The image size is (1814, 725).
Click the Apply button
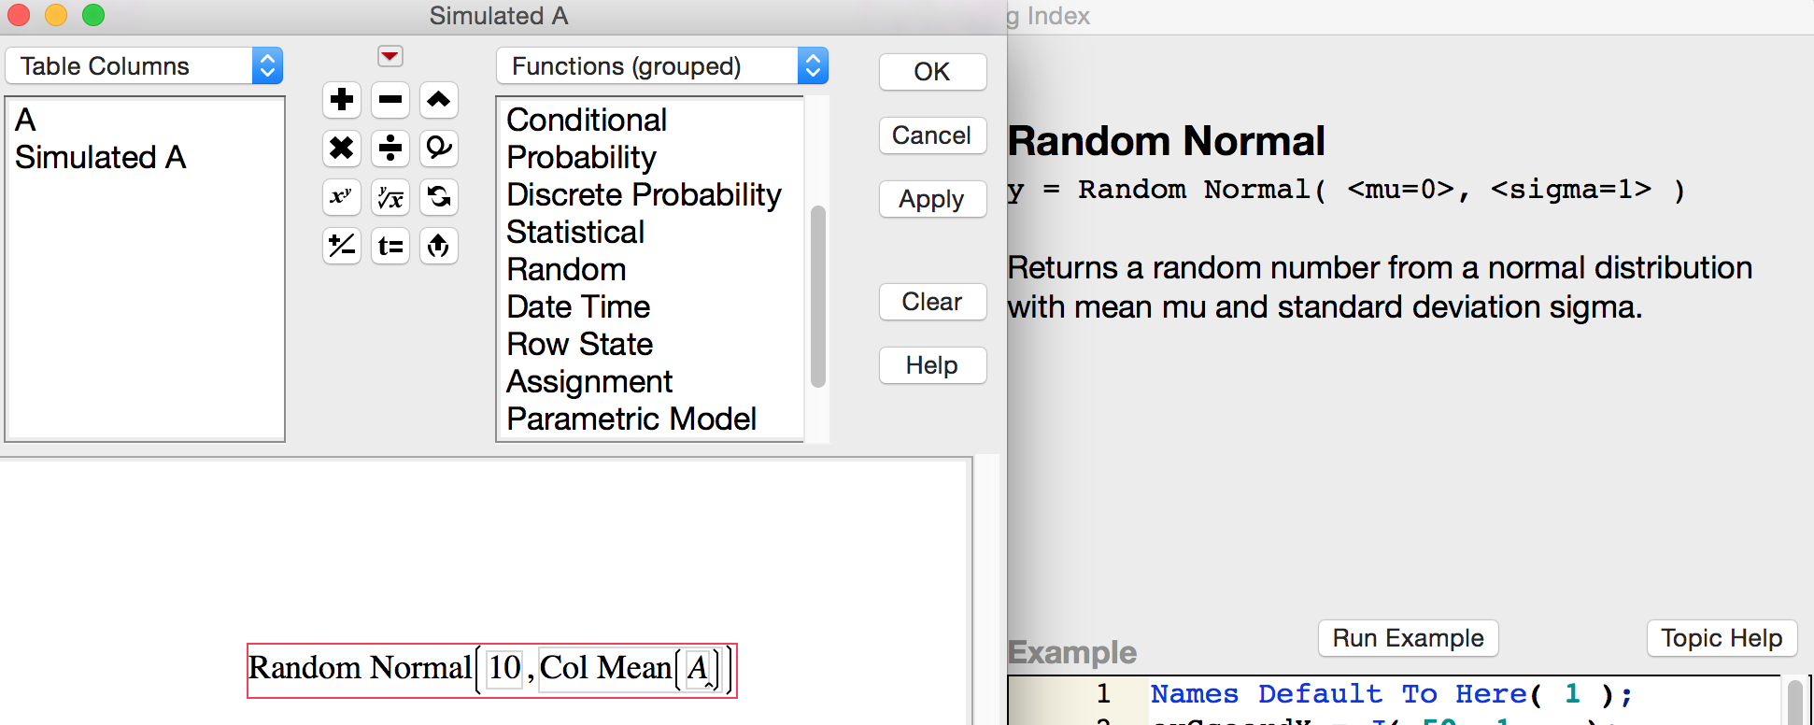coord(931,199)
